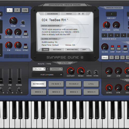Toggle the FX#1 switch
Image resolution: width=129 pixels, height=129 pixels.
pos(119,49)
